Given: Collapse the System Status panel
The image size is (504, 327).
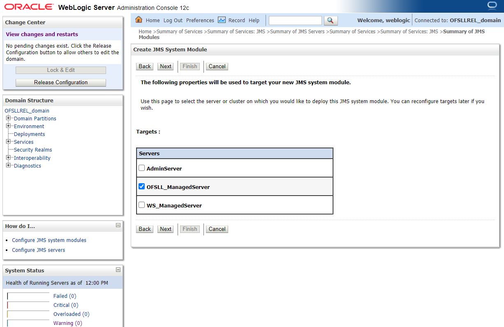Looking at the screenshot, I should 118,269.
